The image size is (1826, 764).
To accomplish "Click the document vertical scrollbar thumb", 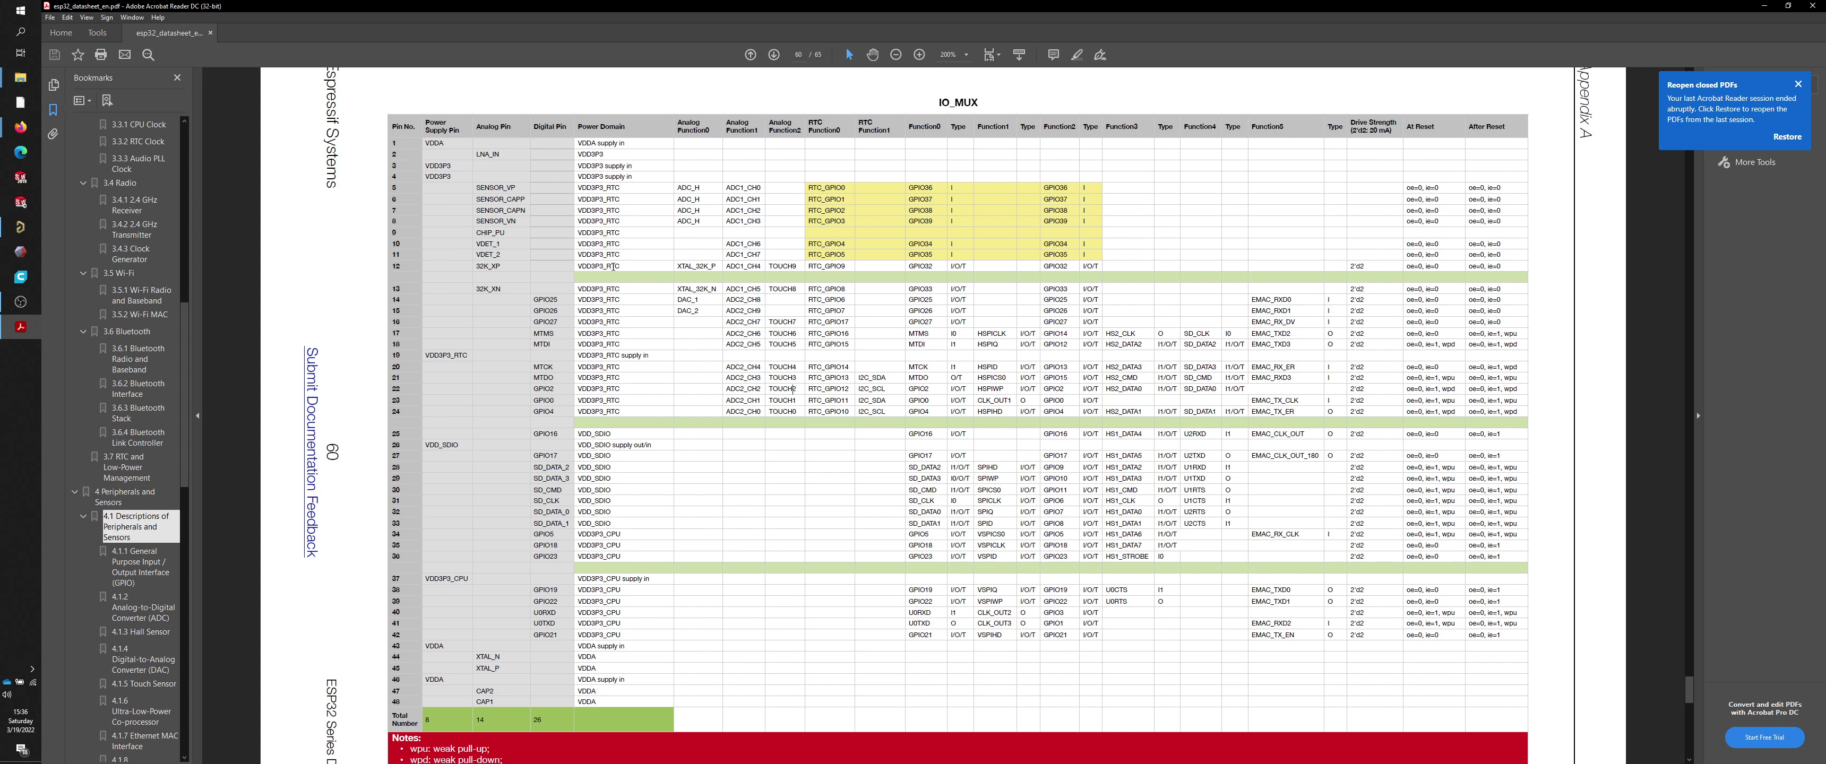I will (x=1689, y=689).
